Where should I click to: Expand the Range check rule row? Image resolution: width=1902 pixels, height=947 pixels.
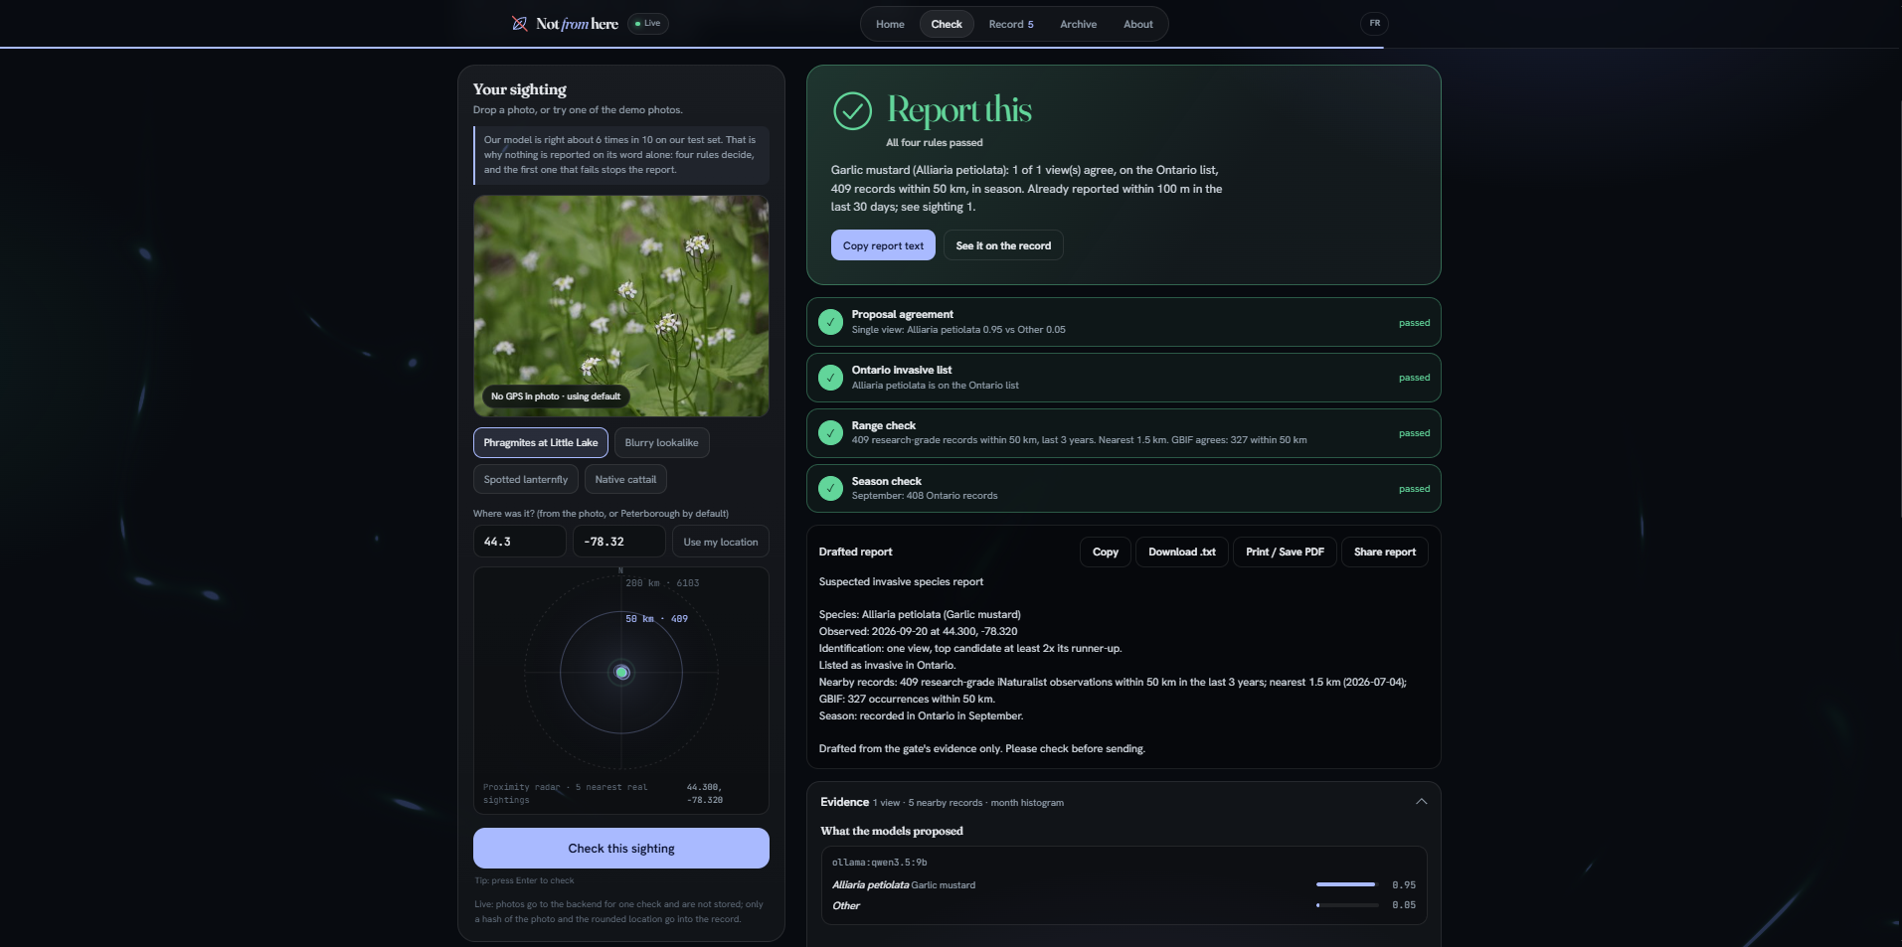[1124, 433]
